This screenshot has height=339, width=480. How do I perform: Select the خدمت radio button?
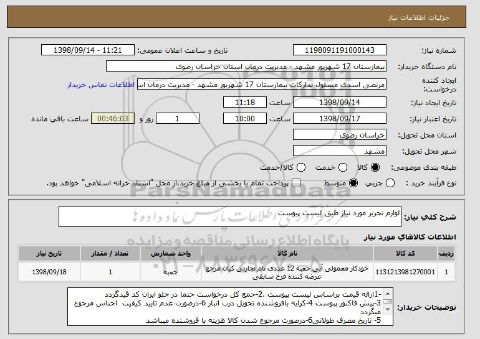[343, 167]
